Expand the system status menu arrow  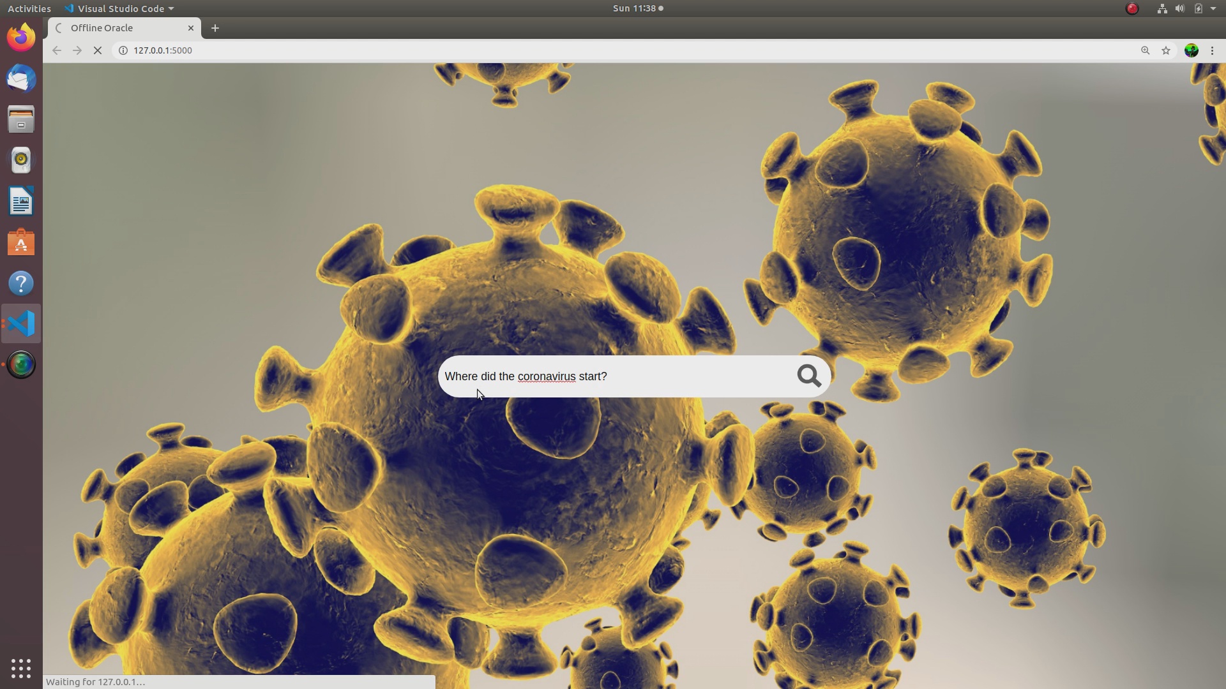pyautogui.click(x=1213, y=8)
